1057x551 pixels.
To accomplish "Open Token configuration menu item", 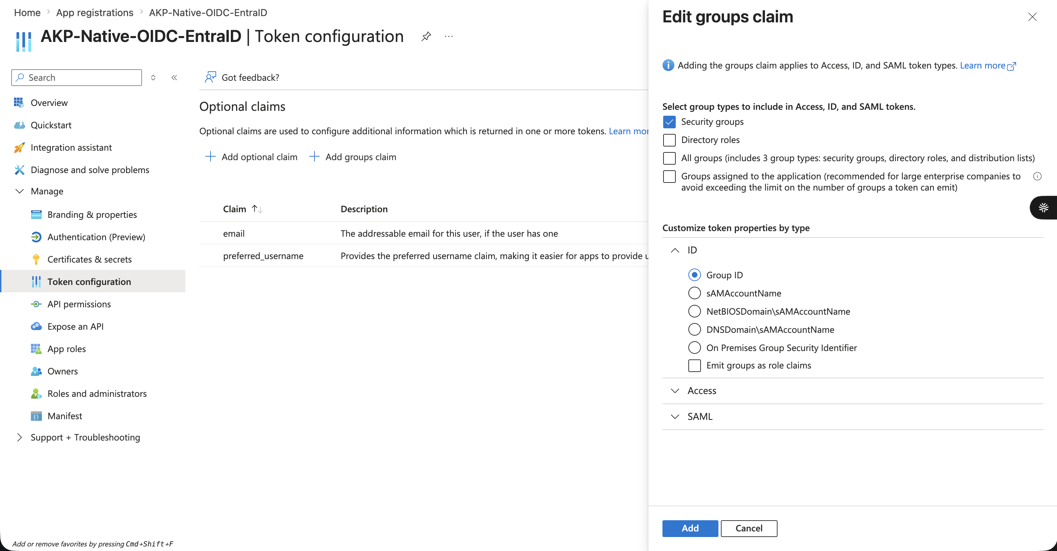I will click(x=93, y=281).
